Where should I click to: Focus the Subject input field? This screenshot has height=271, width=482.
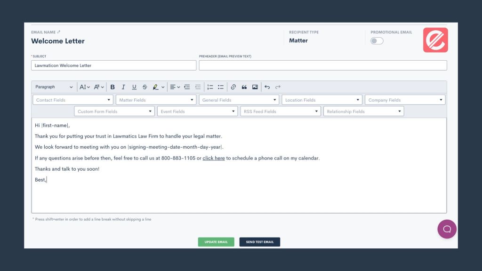click(113, 65)
